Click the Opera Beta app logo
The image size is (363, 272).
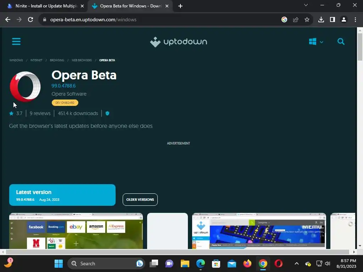pos(25,86)
